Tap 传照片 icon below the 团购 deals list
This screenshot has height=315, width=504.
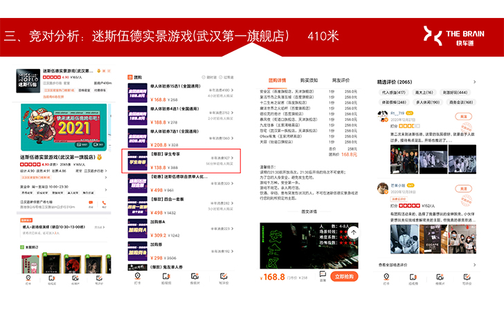pos(195,278)
